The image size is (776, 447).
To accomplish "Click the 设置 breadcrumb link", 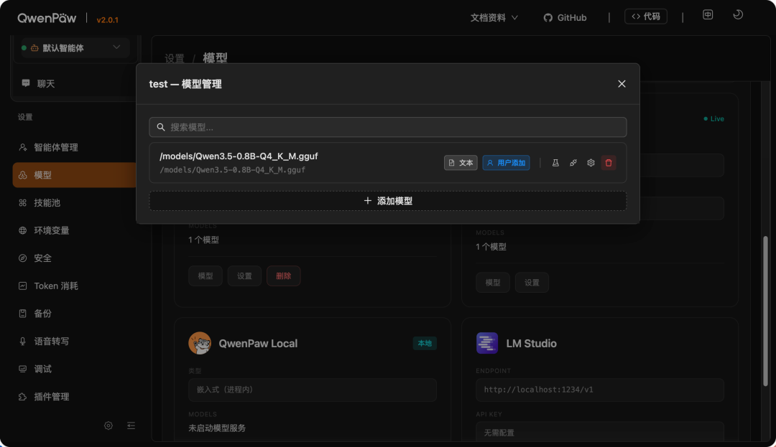I will [174, 58].
